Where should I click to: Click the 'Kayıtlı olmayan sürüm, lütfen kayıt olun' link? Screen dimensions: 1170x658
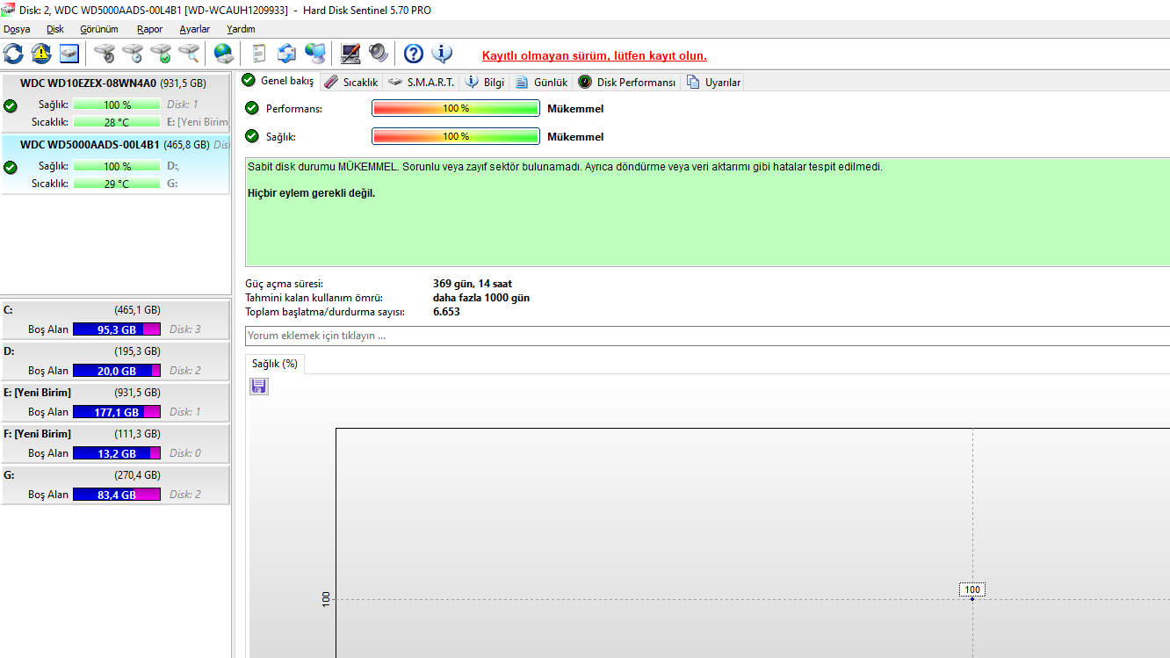[x=595, y=55]
